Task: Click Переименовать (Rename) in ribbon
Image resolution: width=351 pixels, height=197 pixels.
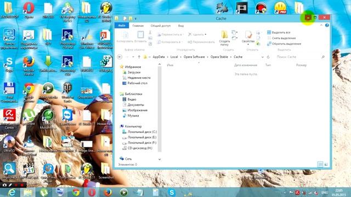Action: click(201, 42)
